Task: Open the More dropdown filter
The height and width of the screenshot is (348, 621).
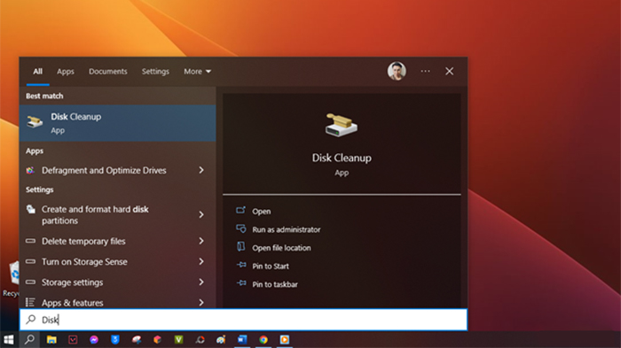Action: [x=197, y=71]
